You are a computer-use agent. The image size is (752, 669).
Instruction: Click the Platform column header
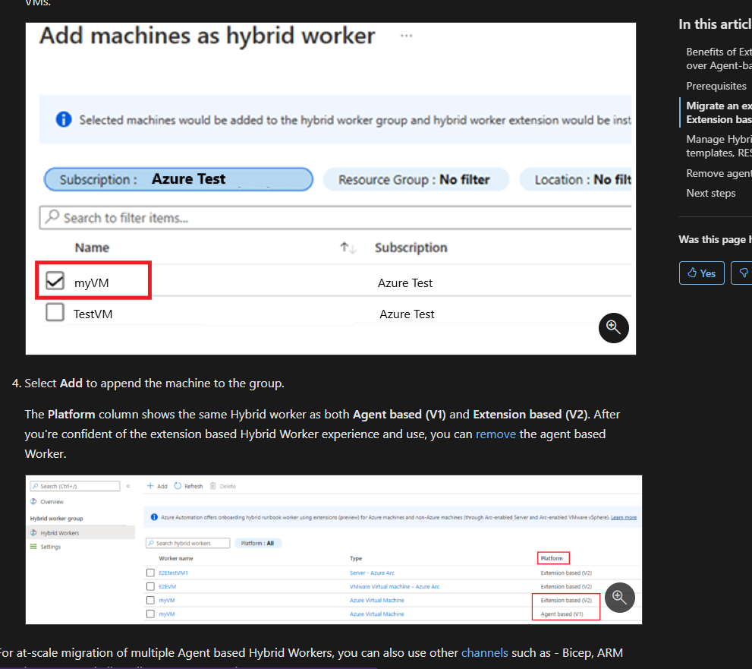[x=552, y=558]
